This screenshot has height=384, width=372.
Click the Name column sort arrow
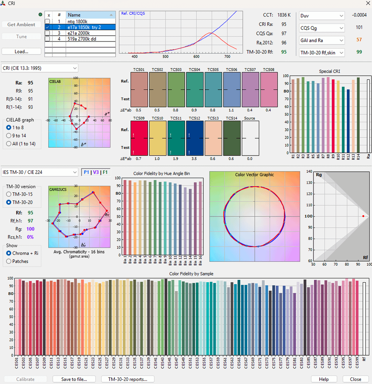tap(112, 15)
